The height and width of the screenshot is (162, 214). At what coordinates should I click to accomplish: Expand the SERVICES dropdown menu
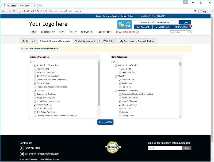click(x=88, y=32)
